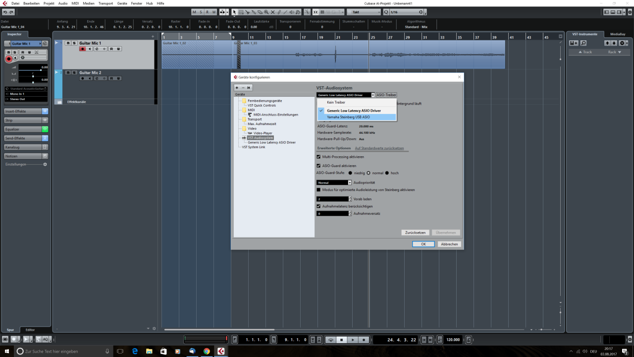
Task: Select ASIO-Guard-Stufe 'niedrig' radio
Action: (350, 173)
